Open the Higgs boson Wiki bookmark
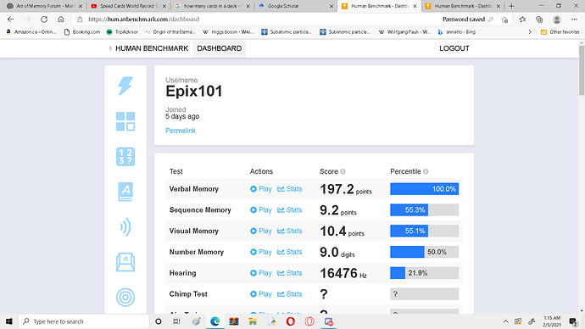The image size is (585, 329). (x=228, y=32)
